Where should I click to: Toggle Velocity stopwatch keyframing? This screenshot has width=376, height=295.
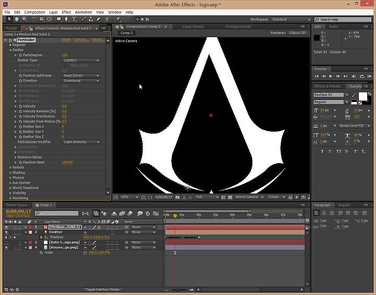pos(20,106)
